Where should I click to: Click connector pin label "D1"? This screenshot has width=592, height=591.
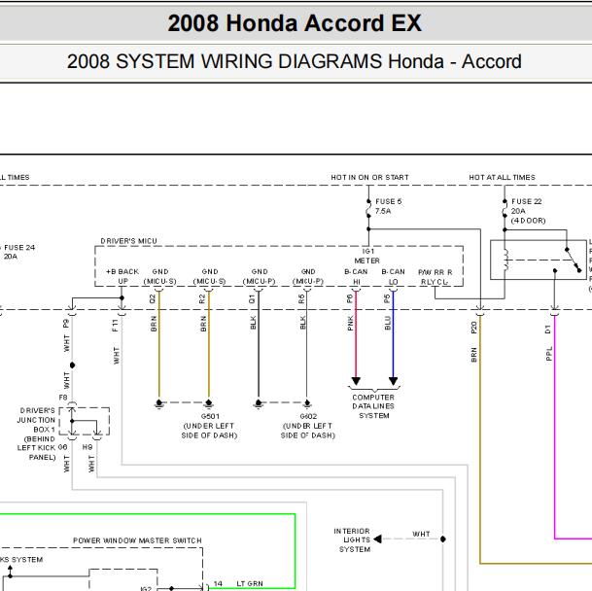(548, 330)
